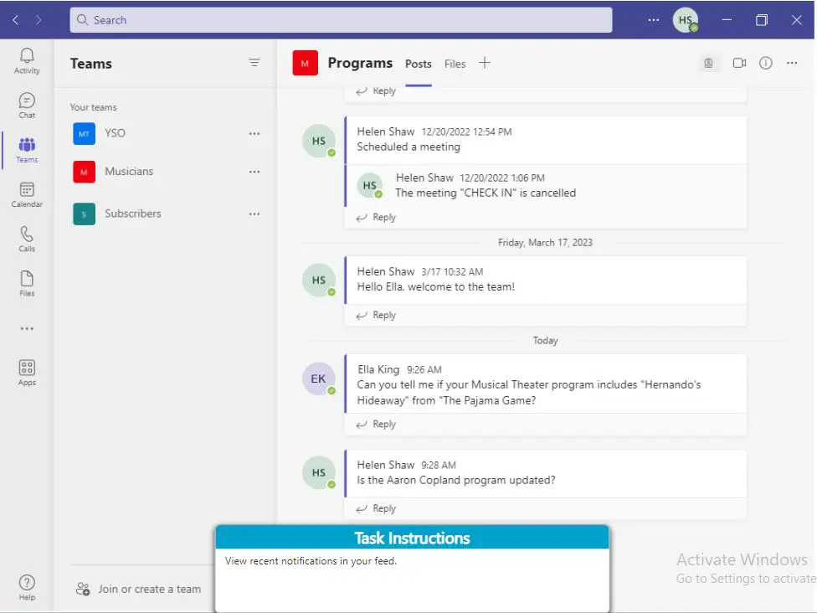Image resolution: width=817 pixels, height=613 pixels.
Task: Select the Posts tab
Action: pyautogui.click(x=418, y=64)
